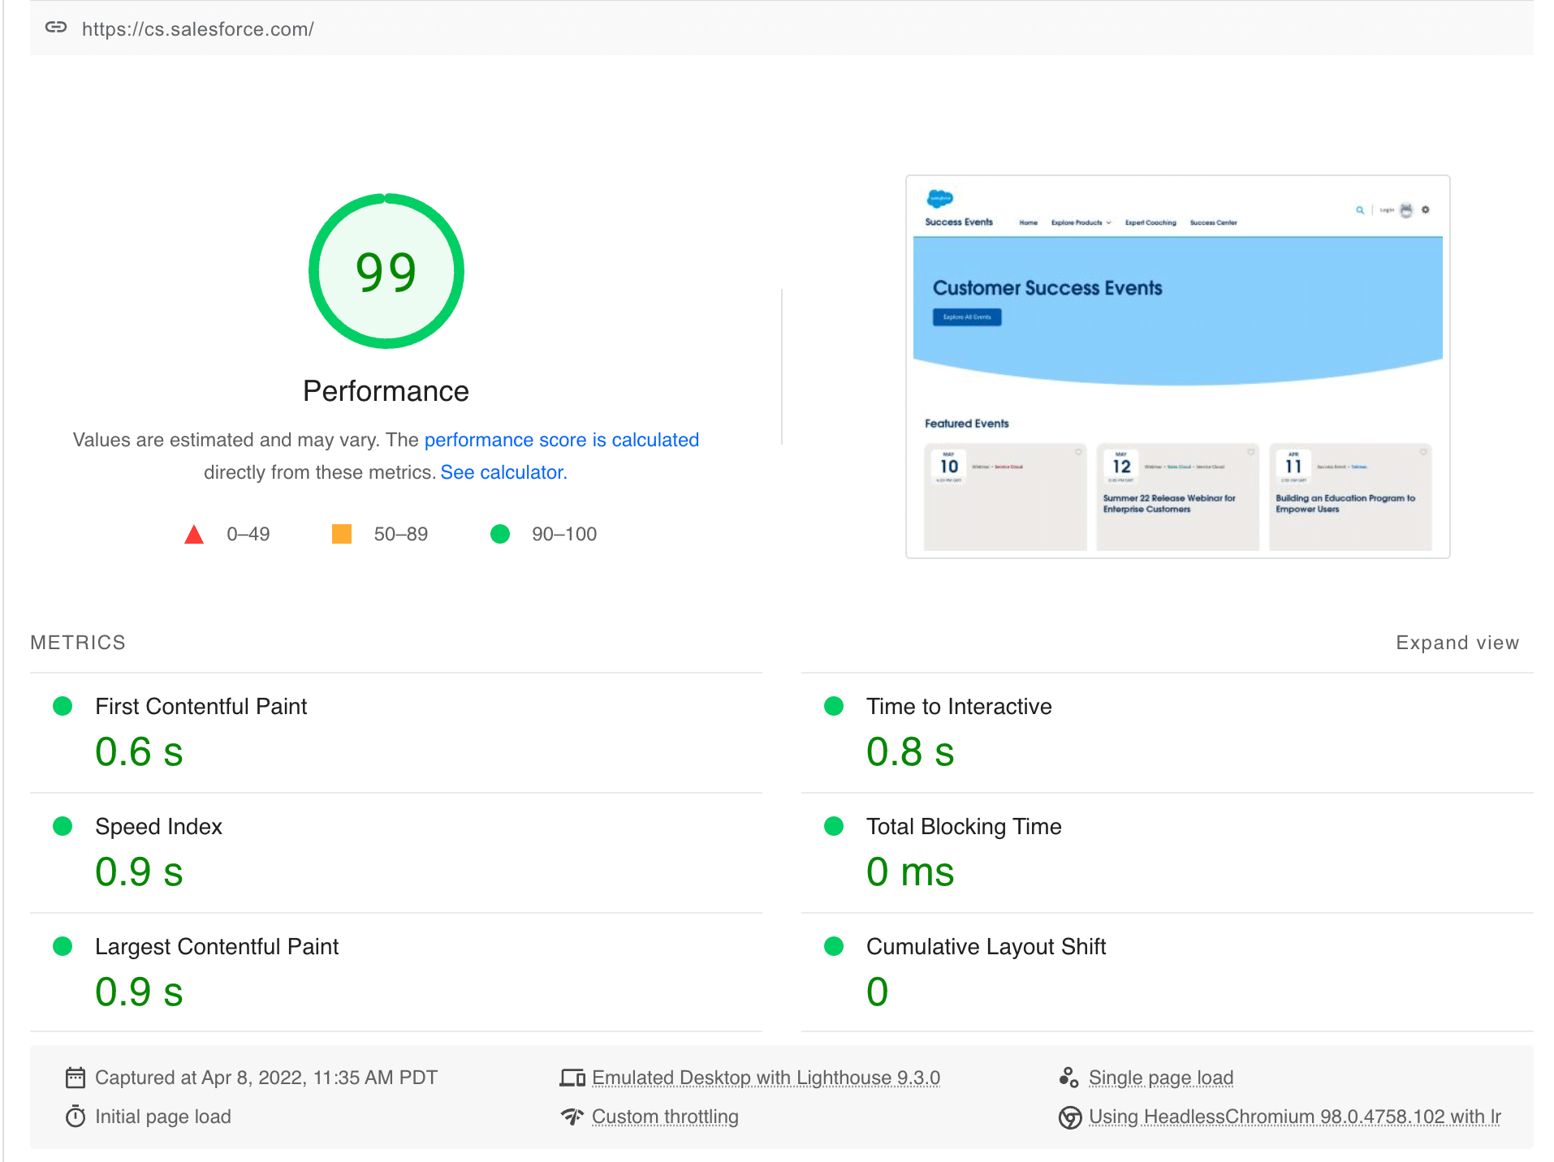Expand the Cumulative Layout Shift metric
The height and width of the screenshot is (1162, 1554).
[x=985, y=947]
